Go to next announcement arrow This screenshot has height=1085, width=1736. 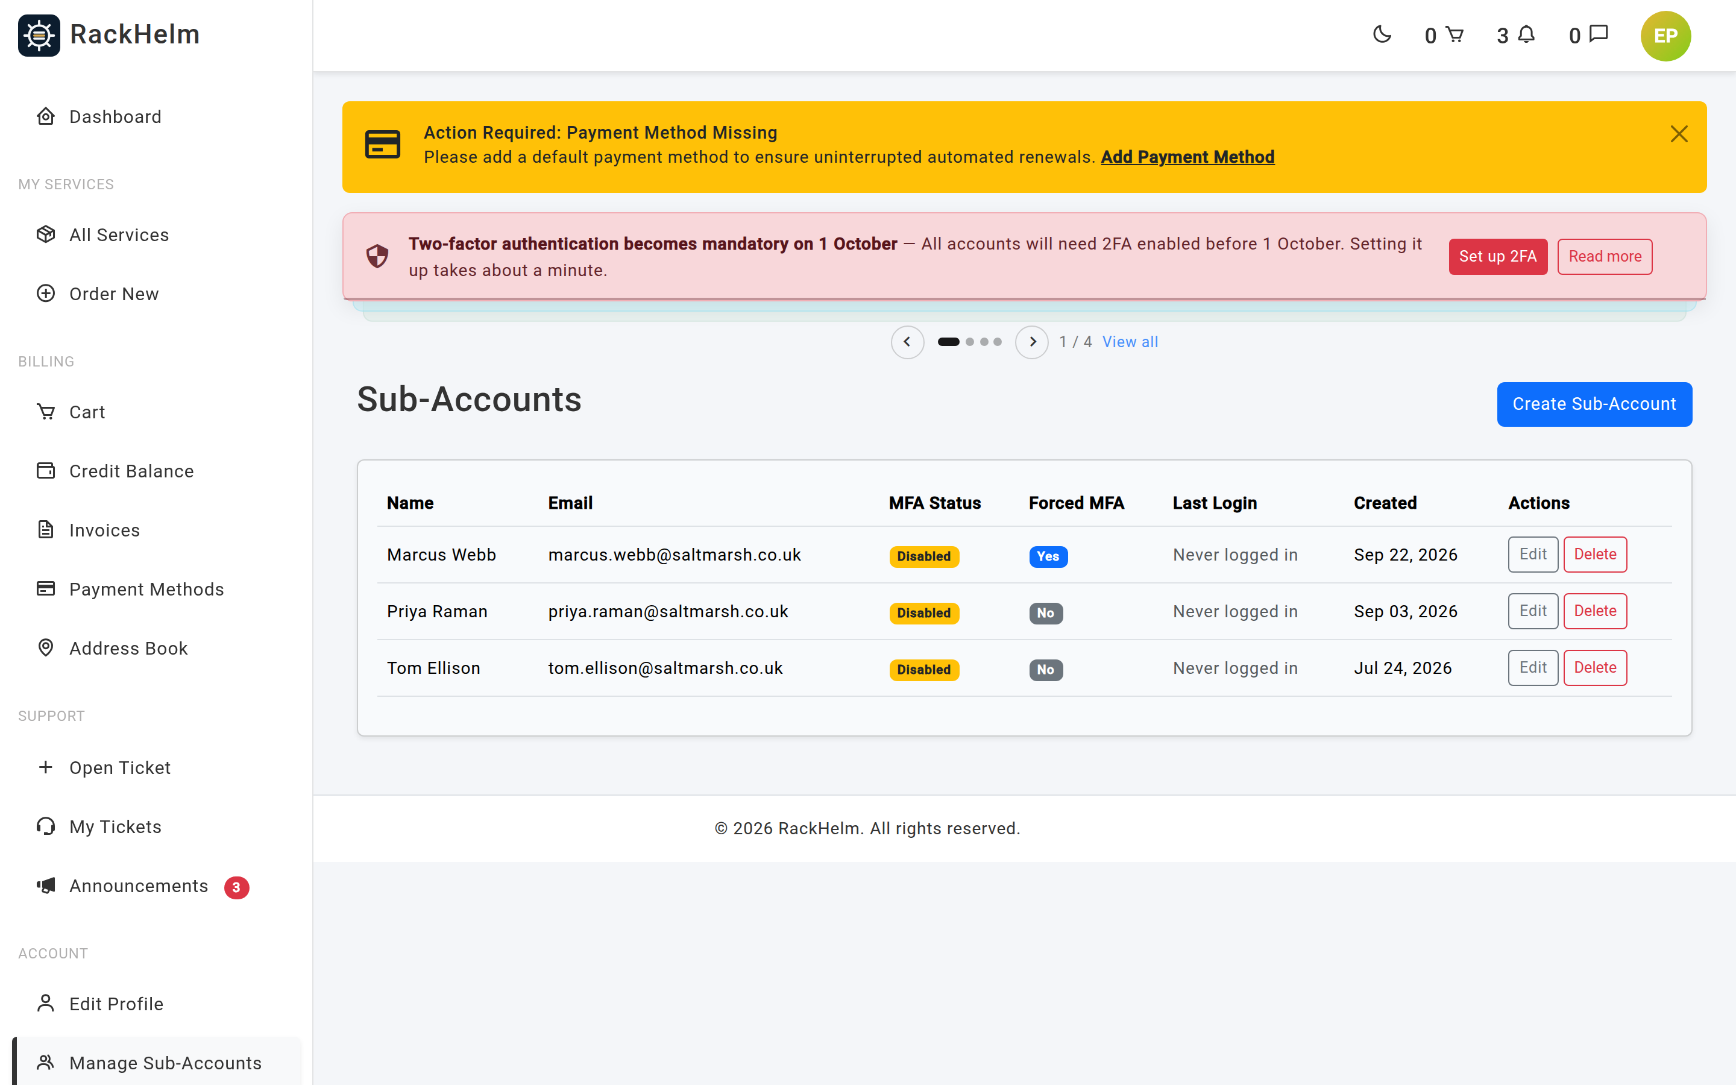tap(1031, 342)
